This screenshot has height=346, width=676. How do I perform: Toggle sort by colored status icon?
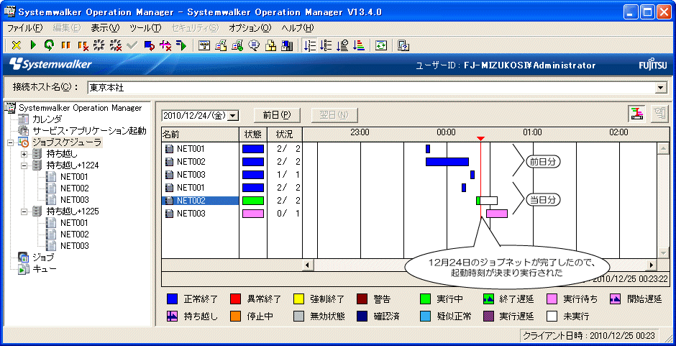pyautogui.click(x=359, y=45)
